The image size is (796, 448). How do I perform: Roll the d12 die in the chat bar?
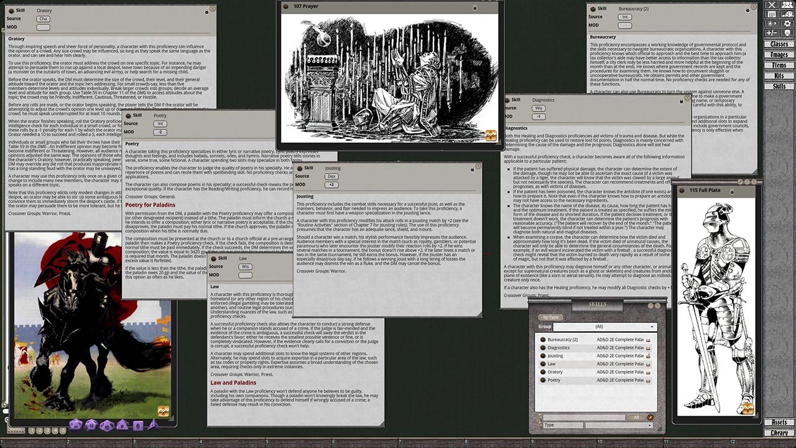[x=91, y=425]
